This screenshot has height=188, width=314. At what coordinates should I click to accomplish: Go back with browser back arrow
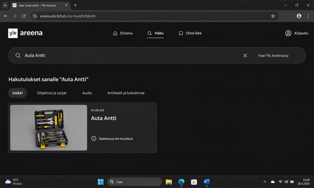point(6,16)
